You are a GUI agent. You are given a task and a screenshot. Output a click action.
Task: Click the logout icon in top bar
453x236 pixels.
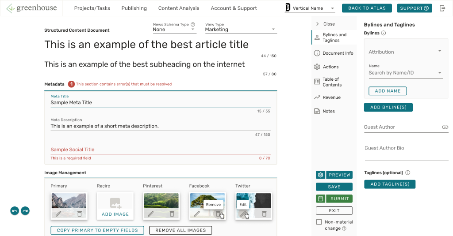click(x=442, y=8)
